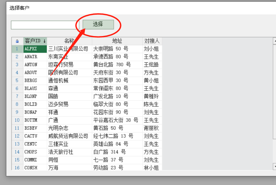Select contact cell 谢丽秋
276x185 pixels.
click(152, 128)
